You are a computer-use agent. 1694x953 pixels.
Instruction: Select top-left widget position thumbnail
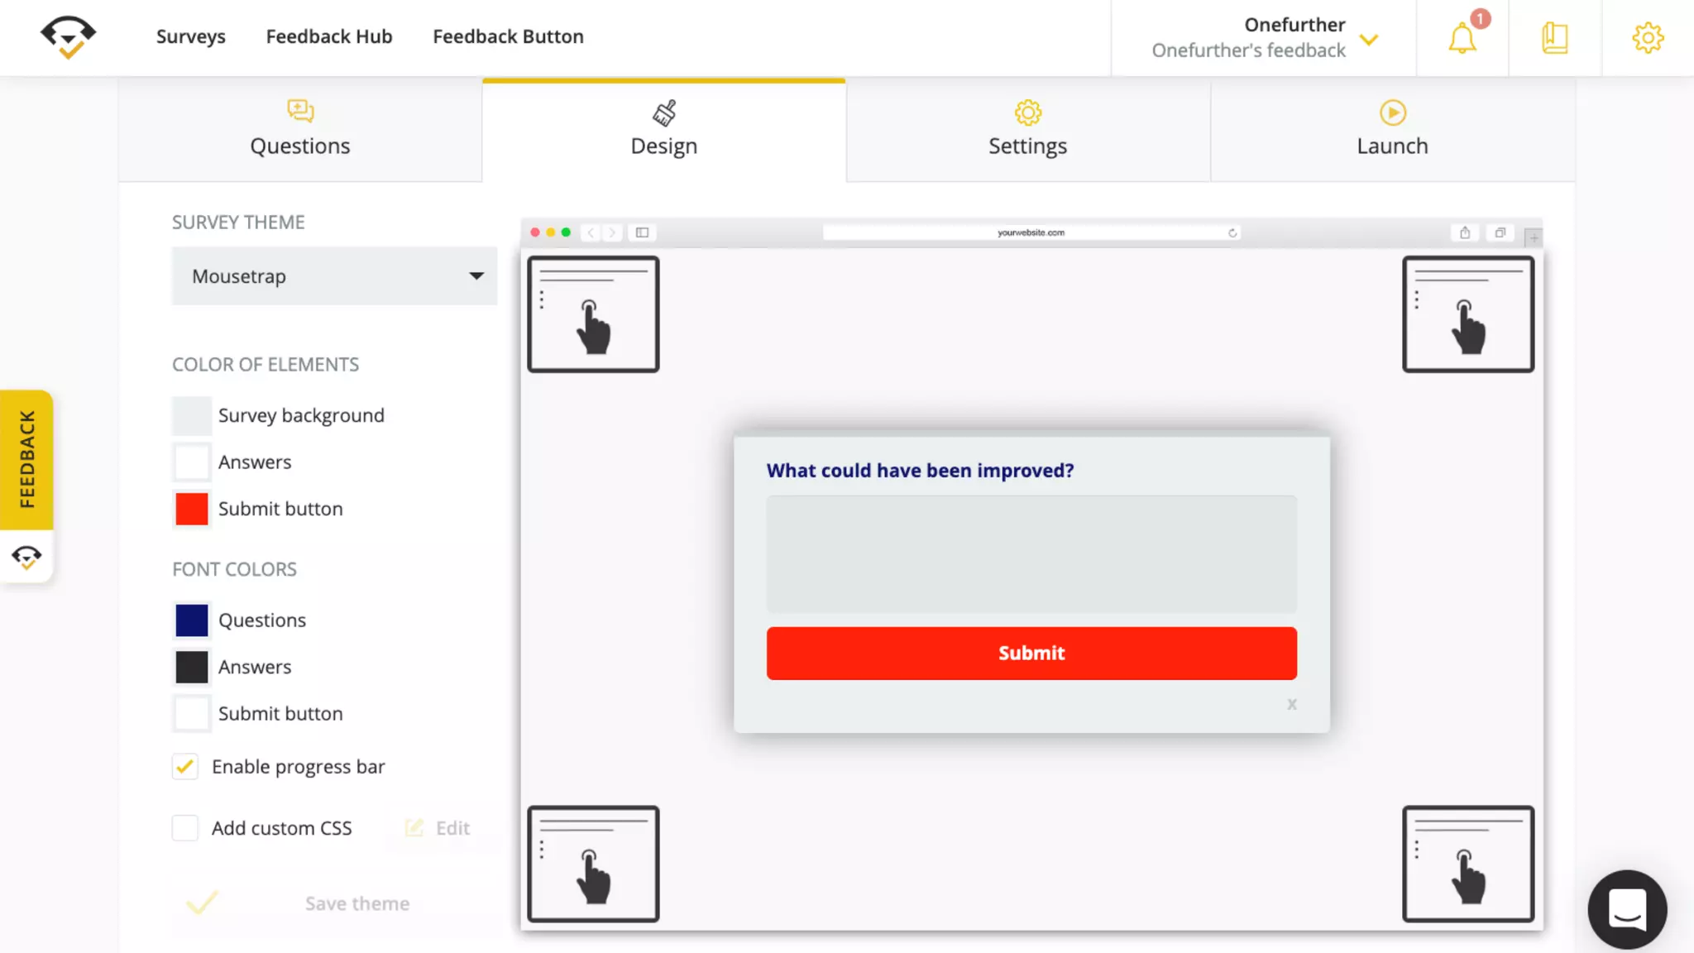pyautogui.click(x=593, y=314)
